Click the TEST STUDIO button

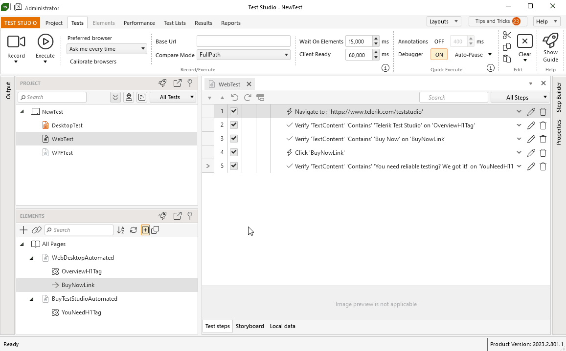(21, 23)
